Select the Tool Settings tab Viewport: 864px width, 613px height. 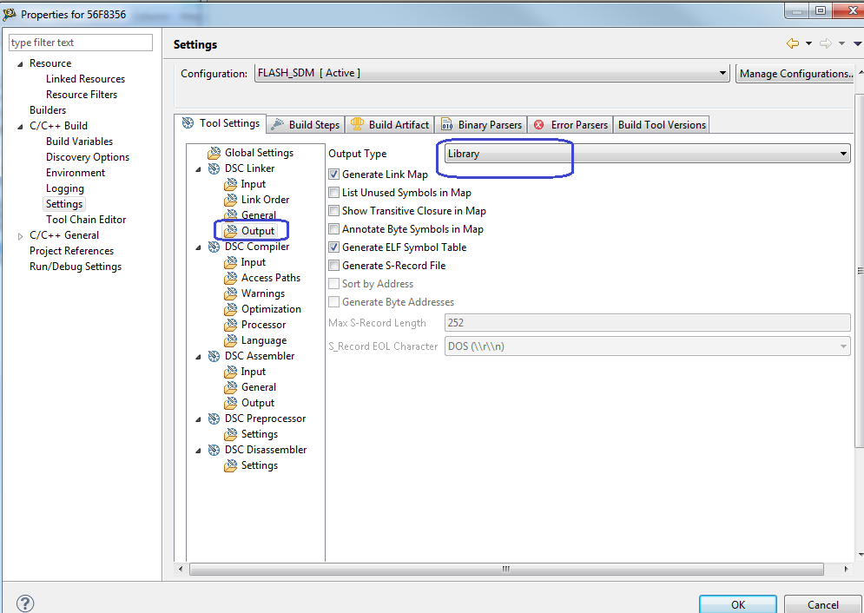click(221, 123)
